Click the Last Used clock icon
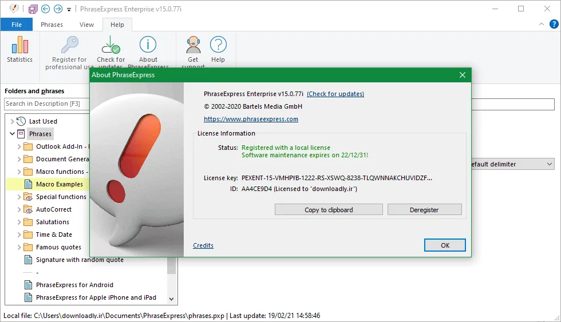This screenshot has height=322, width=561. [x=22, y=121]
